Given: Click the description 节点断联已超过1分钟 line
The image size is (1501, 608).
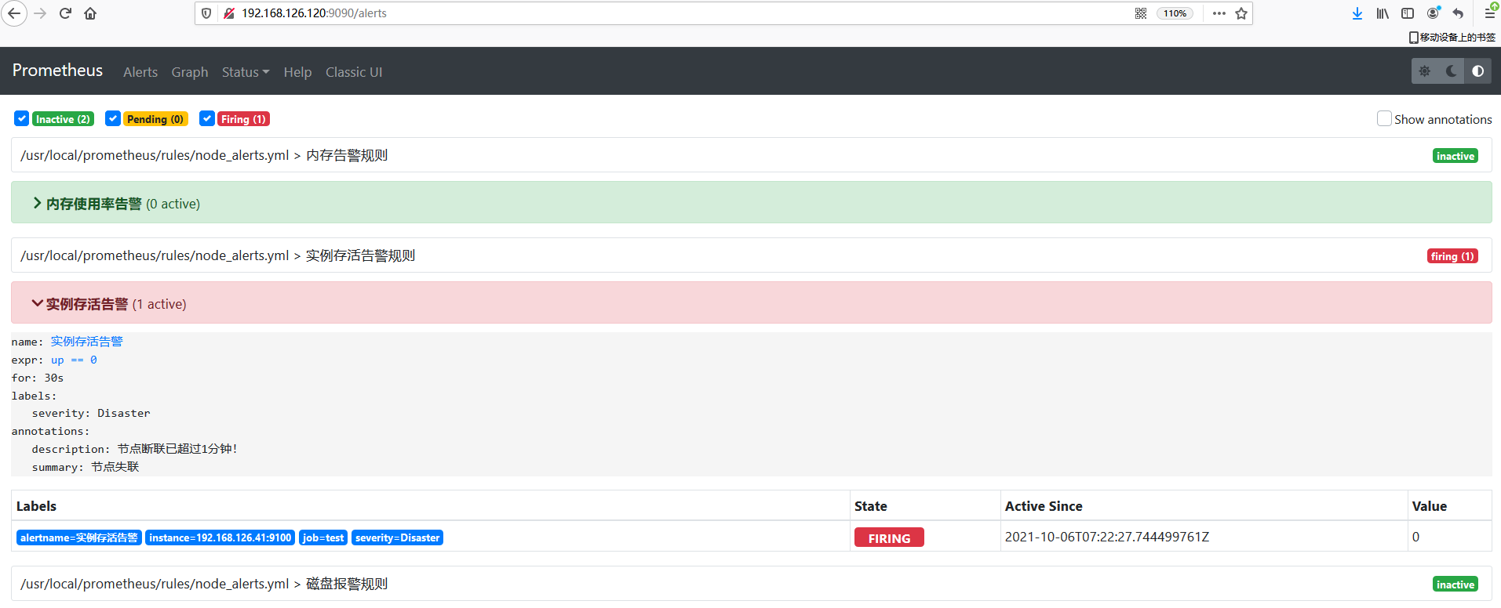Looking at the screenshot, I should pyautogui.click(x=135, y=449).
